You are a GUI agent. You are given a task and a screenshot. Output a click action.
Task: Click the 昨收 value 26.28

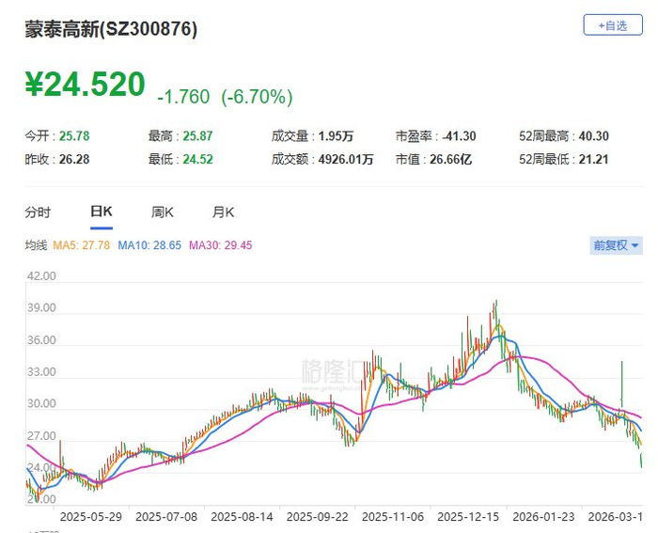(x=74, y=160)
